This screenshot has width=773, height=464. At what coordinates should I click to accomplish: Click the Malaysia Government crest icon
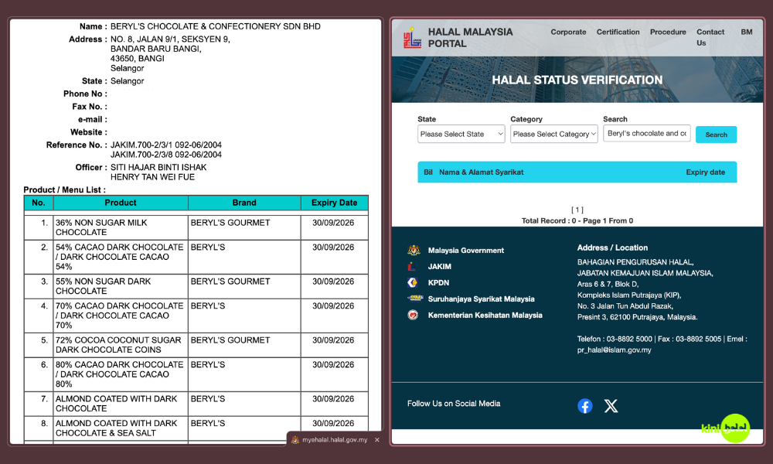click(414, 251)
